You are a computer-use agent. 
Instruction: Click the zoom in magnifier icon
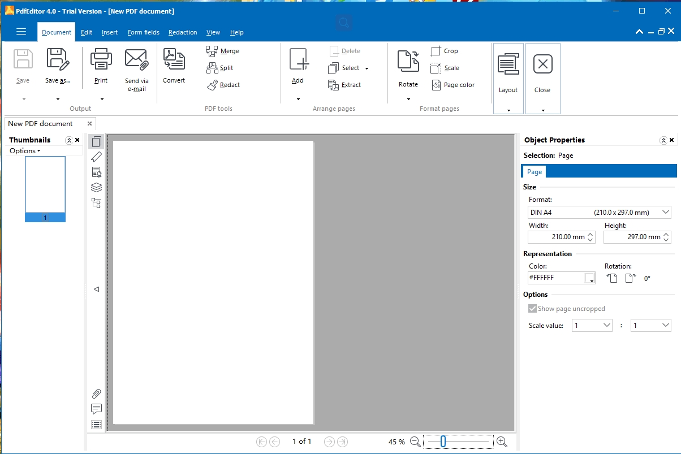pyautogui.click(x=501, y=442)
